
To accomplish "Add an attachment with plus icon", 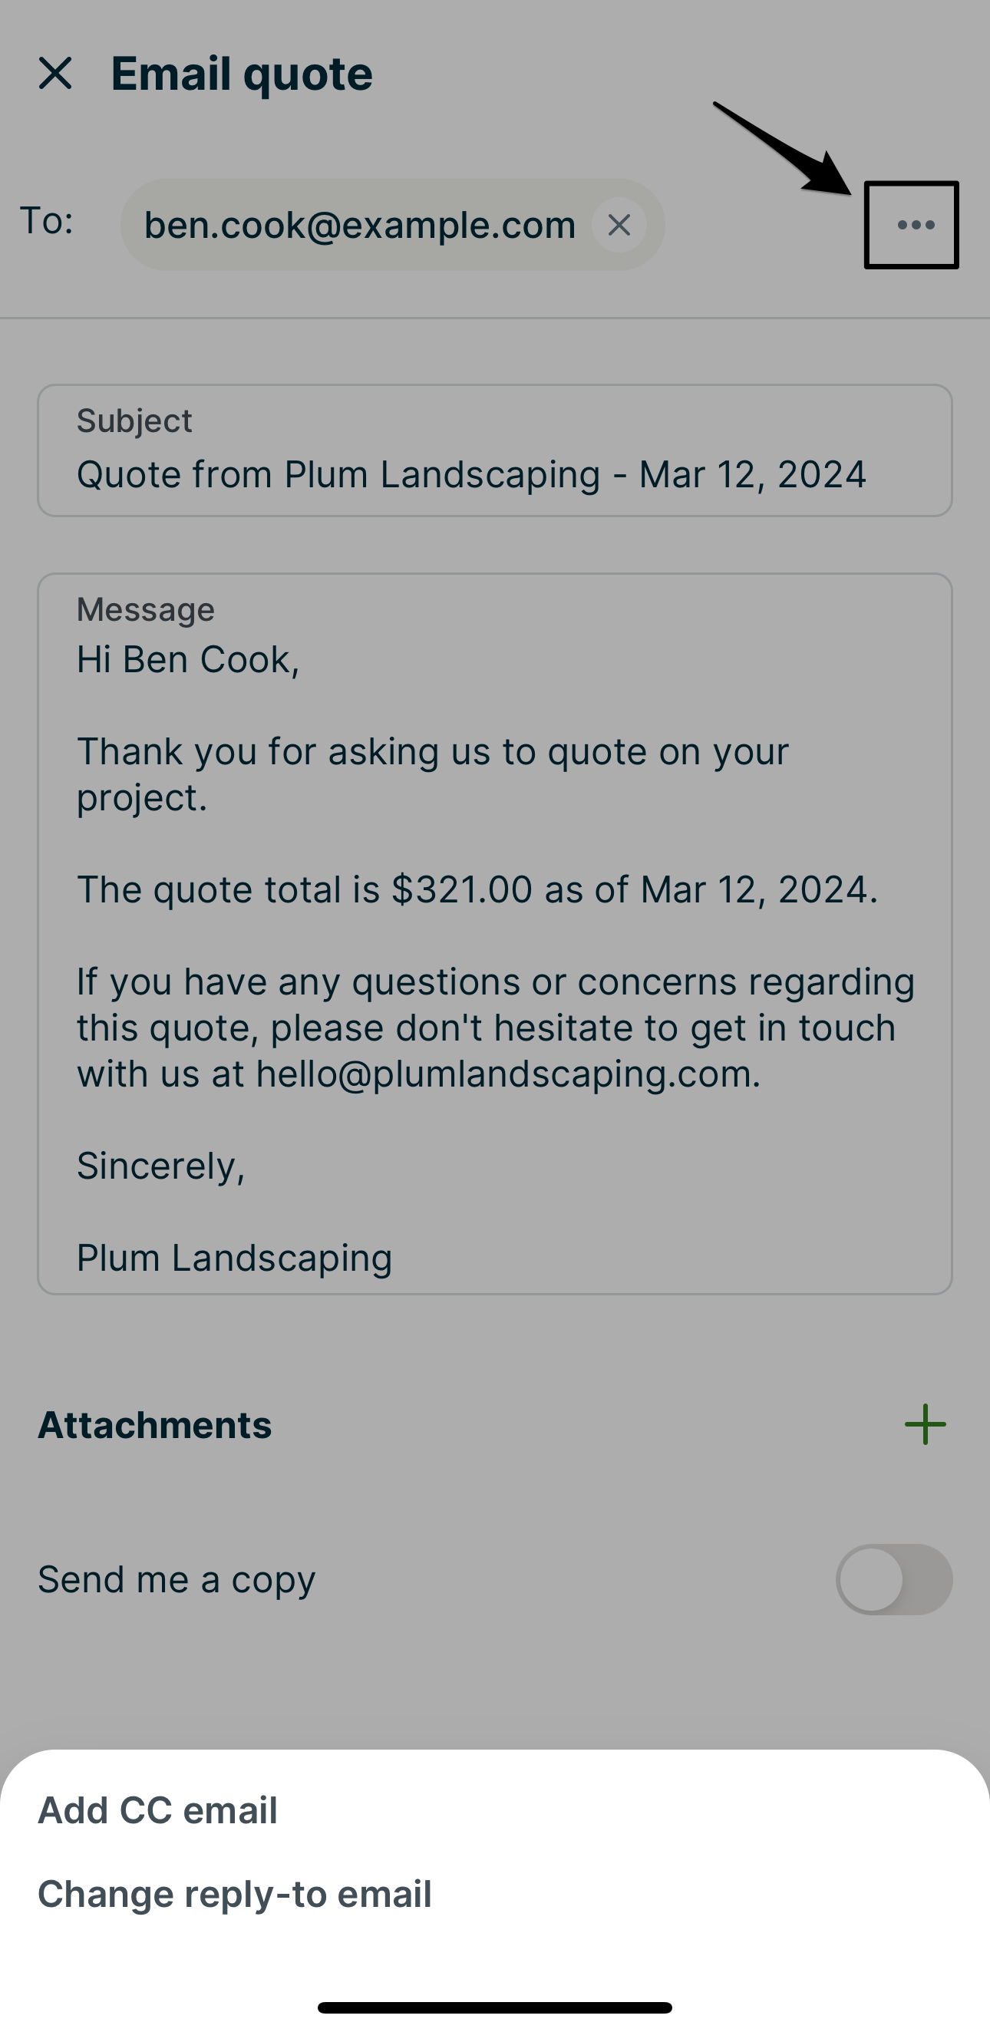I will (x=925, y=1424).
